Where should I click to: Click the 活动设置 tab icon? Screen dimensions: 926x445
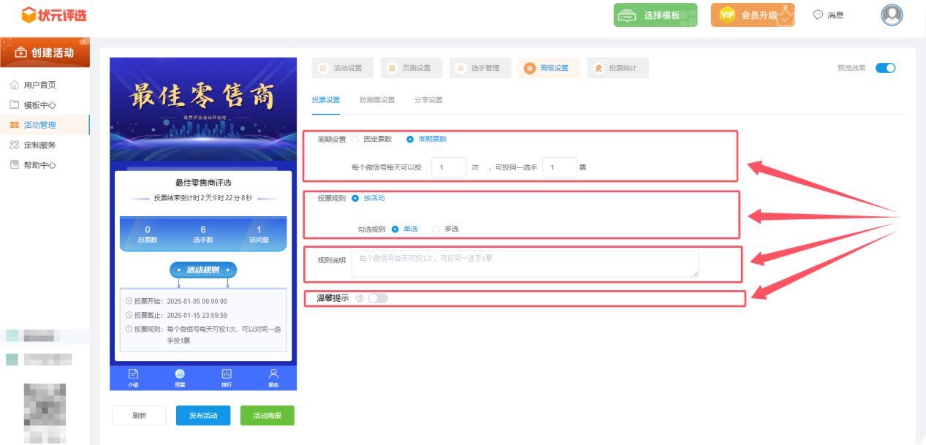[x=324, y=68]
